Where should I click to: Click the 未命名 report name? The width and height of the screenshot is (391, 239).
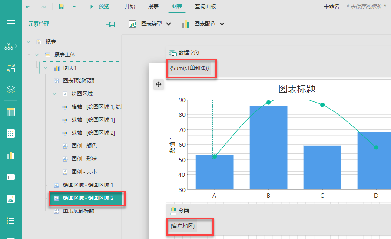point(331,7)
